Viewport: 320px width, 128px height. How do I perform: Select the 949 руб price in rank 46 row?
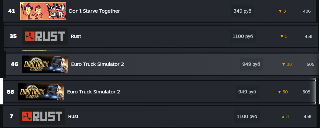(x=251, y=64)
